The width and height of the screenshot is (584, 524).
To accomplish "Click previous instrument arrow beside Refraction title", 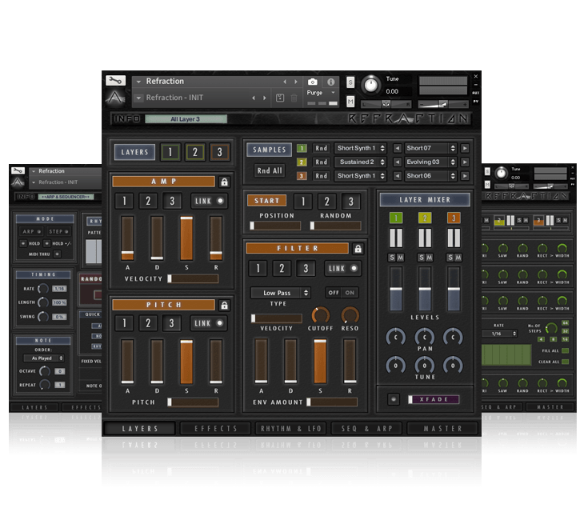I will point(285,82).
